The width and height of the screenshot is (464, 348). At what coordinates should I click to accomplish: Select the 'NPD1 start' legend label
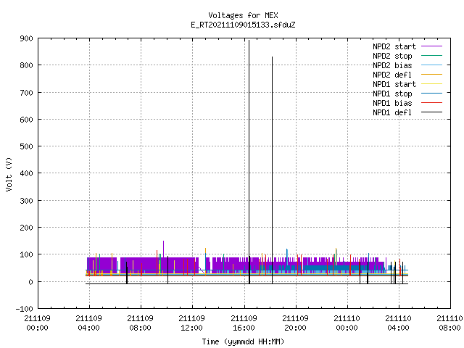click(394, 84)
